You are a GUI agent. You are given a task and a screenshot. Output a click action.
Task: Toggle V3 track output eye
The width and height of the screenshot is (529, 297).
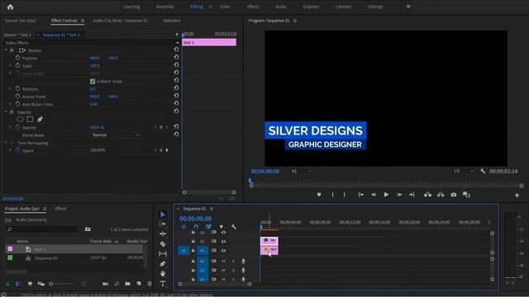coord(223,233)
